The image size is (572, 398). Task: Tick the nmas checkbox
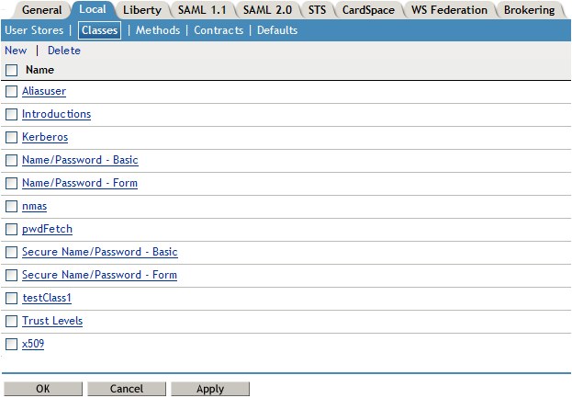[x=11, y=206]
